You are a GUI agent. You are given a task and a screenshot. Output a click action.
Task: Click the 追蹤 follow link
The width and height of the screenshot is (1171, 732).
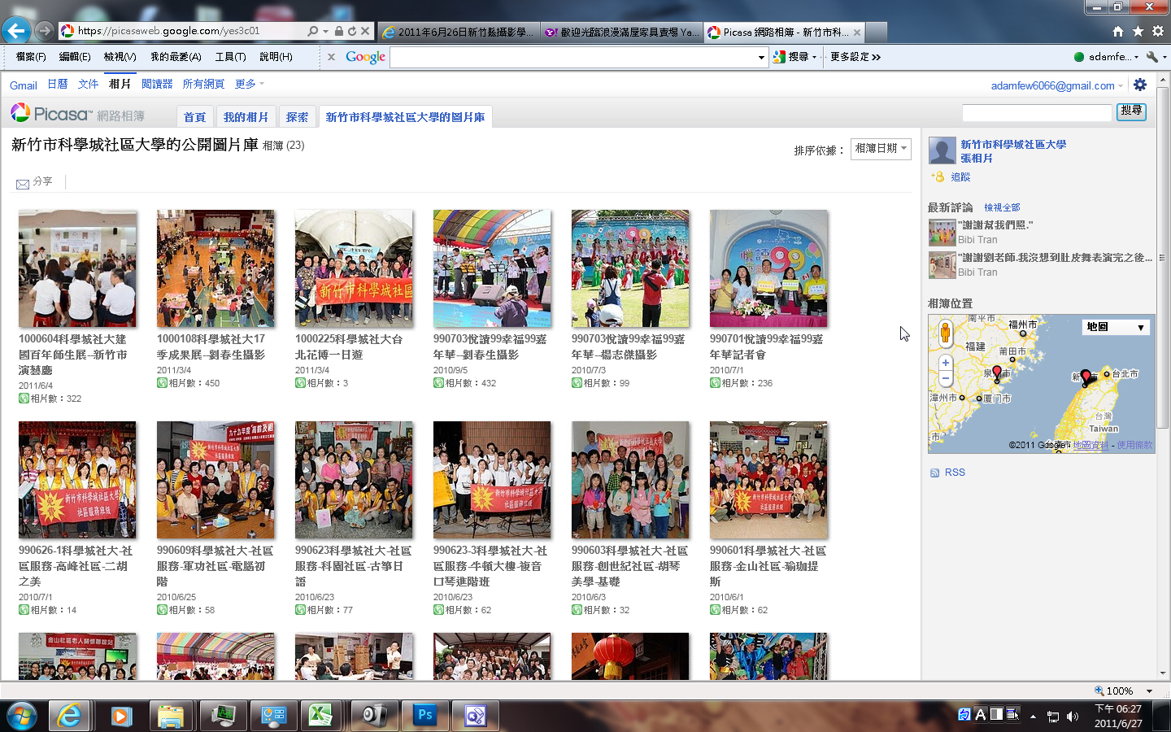pyautogui.click(x=960, y=176)
